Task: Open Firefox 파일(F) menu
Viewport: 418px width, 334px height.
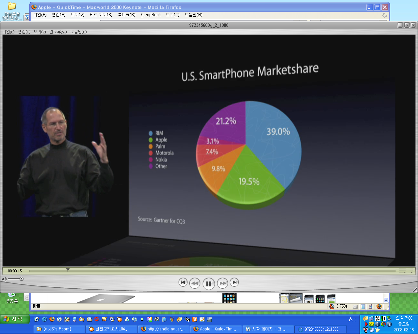Action: coord(40,15)
